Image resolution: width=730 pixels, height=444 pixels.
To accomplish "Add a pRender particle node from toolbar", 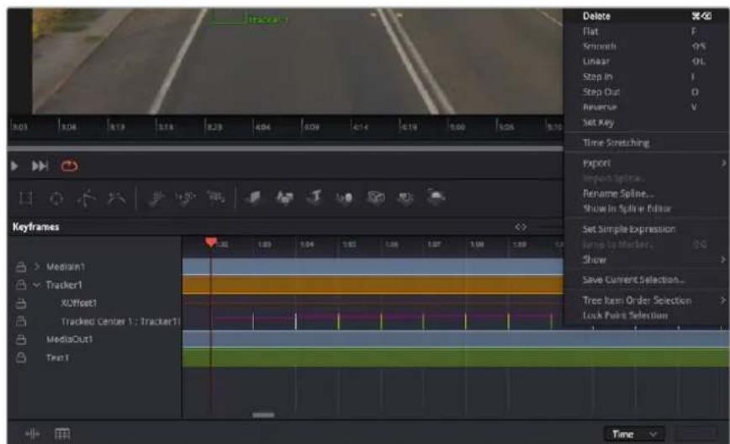I will (215, 198).
